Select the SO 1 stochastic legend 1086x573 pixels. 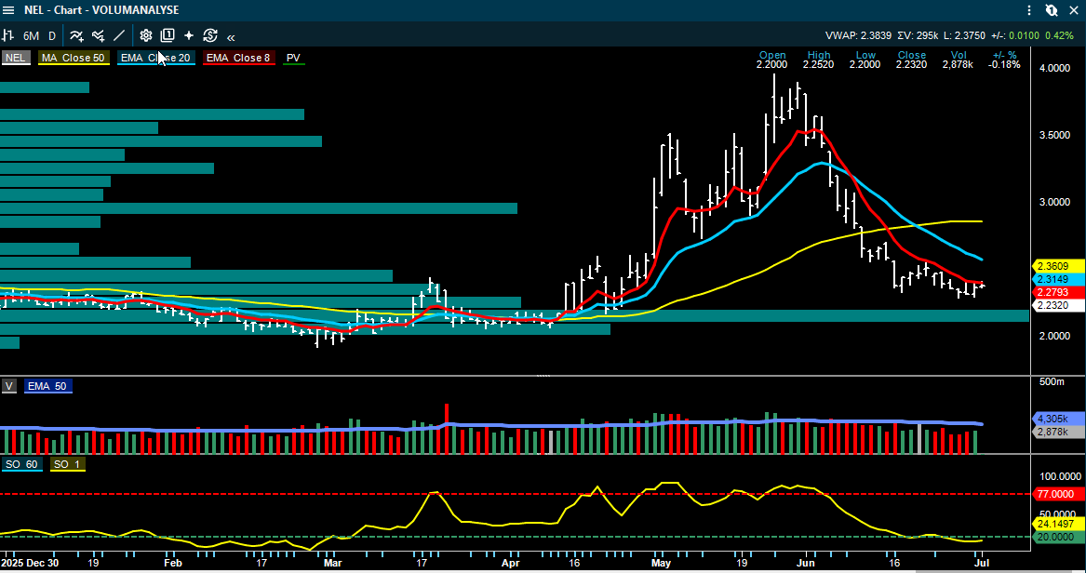[x=66, y=464]
